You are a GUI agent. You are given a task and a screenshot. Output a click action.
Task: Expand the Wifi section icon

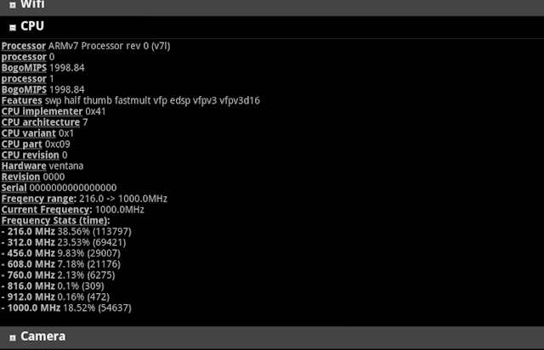[13, 5]
